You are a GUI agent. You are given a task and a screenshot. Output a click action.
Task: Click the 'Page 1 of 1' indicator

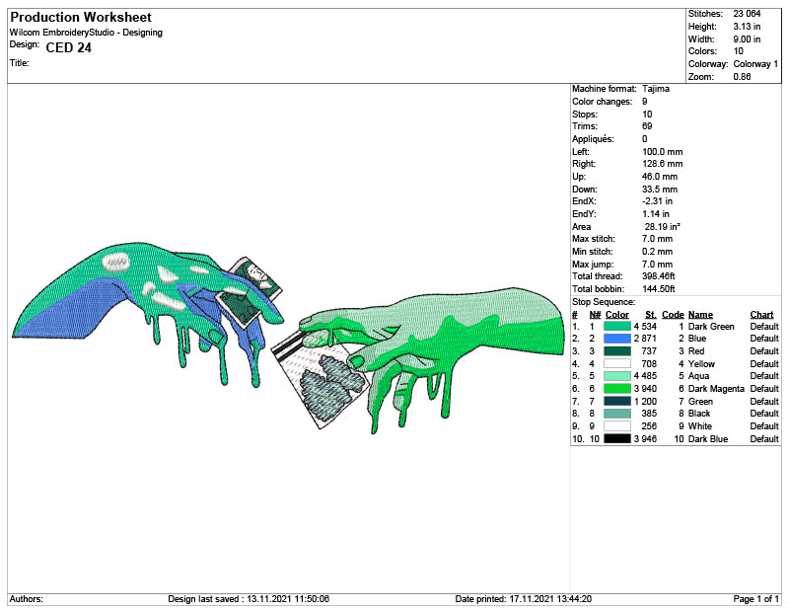tap(755, 599)
